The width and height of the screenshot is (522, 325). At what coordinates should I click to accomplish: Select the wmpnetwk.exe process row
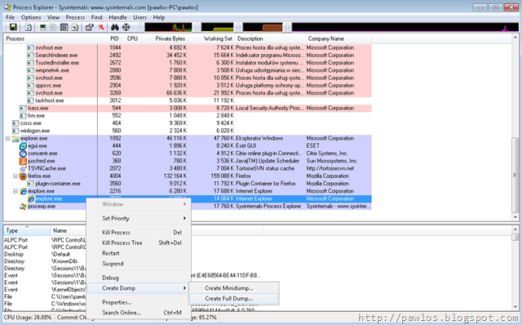188,70
